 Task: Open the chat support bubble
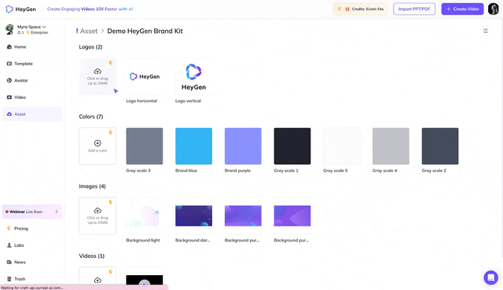pos(490,277)
